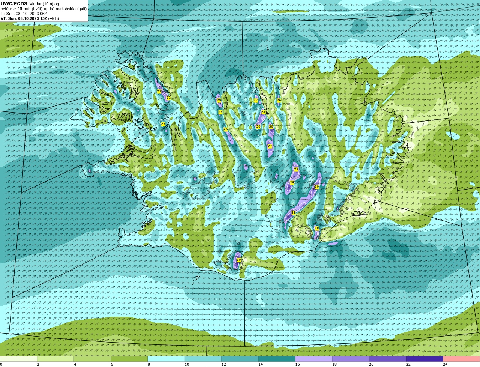The image size is (480, 367).
Task: Click the dark teal 14–16 m/s swatch
Action: pyautogui.click(x=277, y=359)
